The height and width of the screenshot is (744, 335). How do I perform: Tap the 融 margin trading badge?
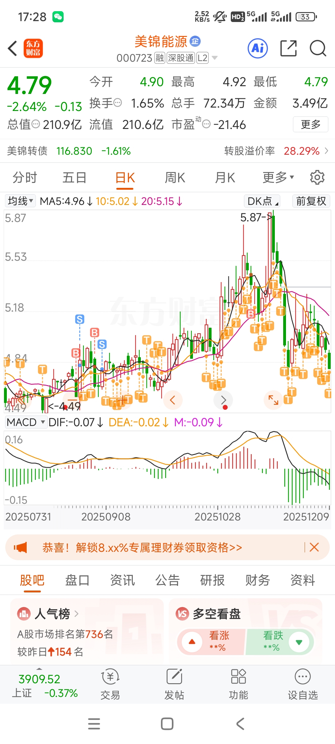pos(160,58)
